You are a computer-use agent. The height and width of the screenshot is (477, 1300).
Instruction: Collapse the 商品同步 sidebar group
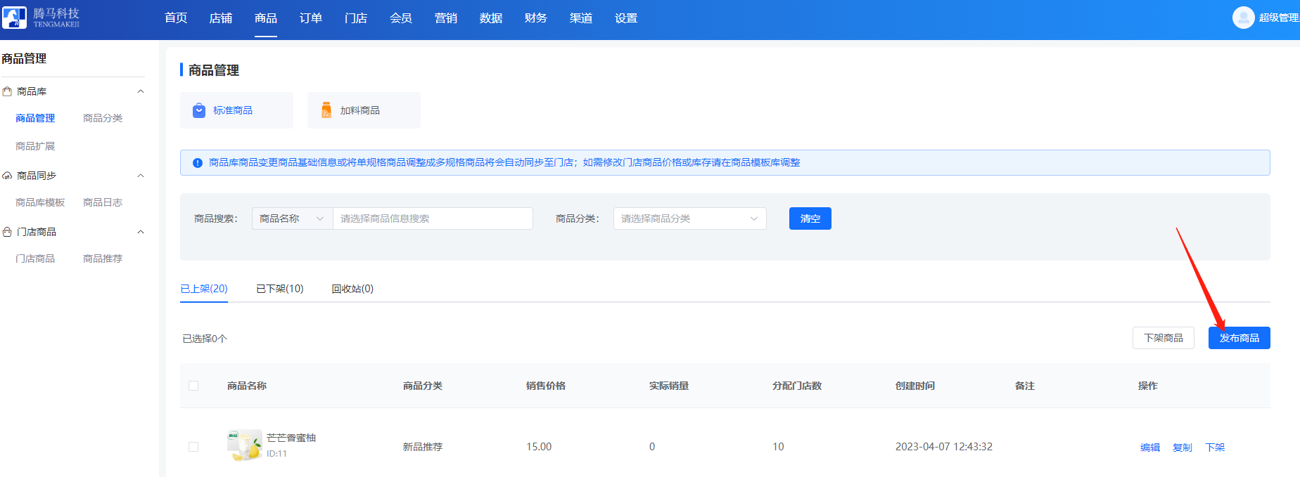point(141,176)
